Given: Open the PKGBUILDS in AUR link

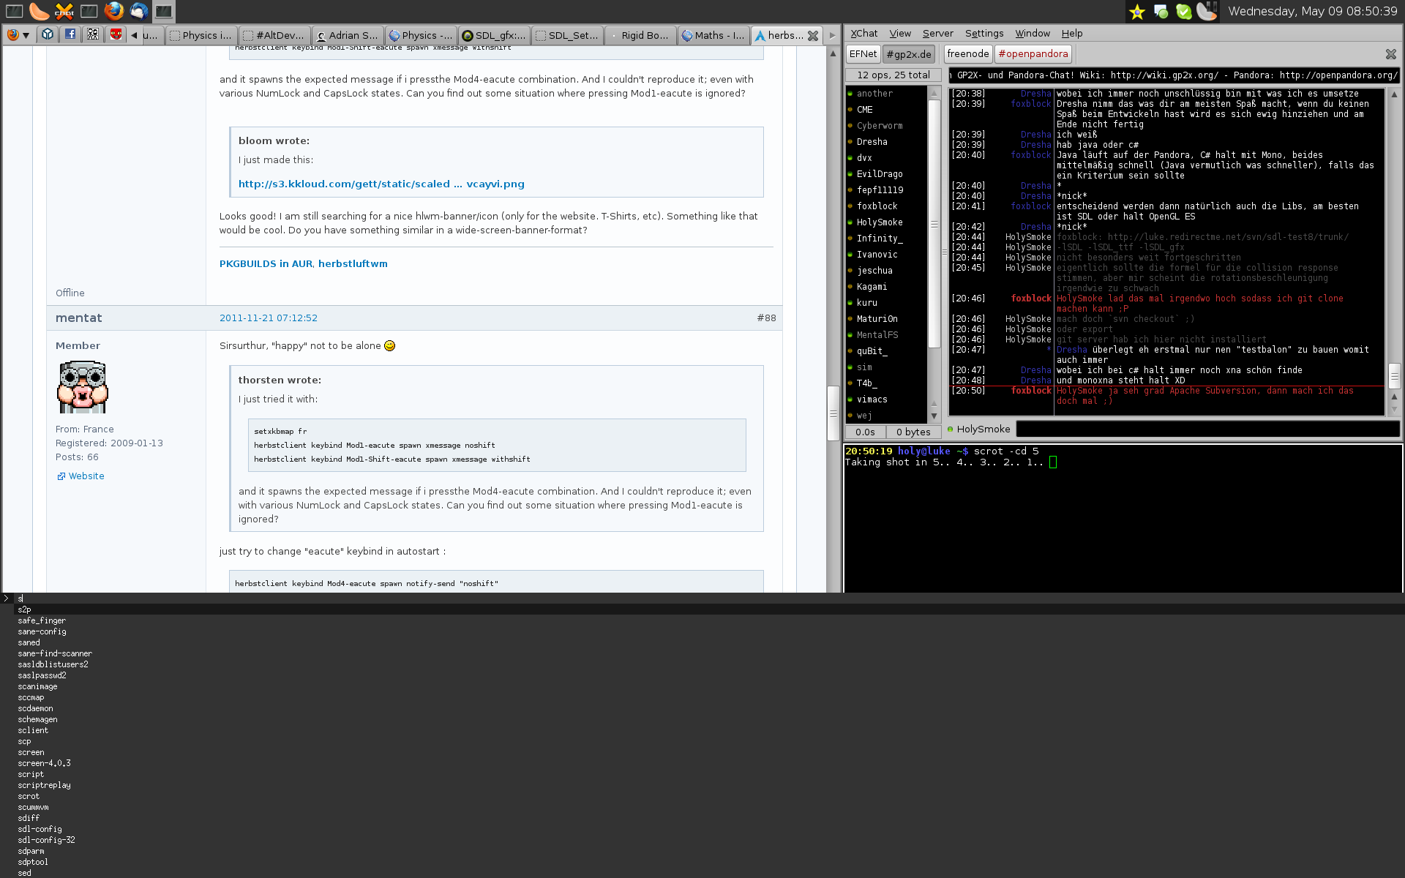Looking at the screenshot, I should coord(266,263).
